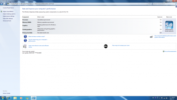This screenshot has height=100, width=177.
Task: Click the Component column header
Action: click(x=25, y=17)
